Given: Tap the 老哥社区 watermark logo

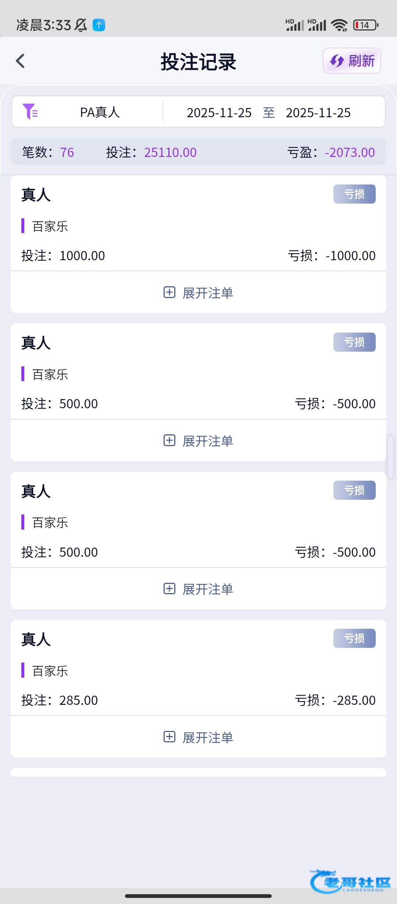Looking at the screenshot, I should [350, 881].
